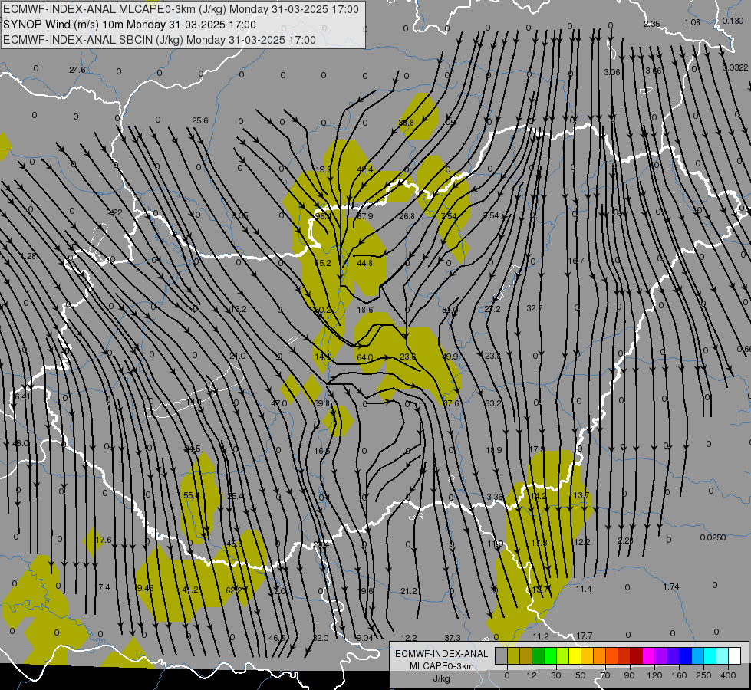
Task: Select the white legend swatch after 400
Action: pyautogui.click(x=734, y=655)
